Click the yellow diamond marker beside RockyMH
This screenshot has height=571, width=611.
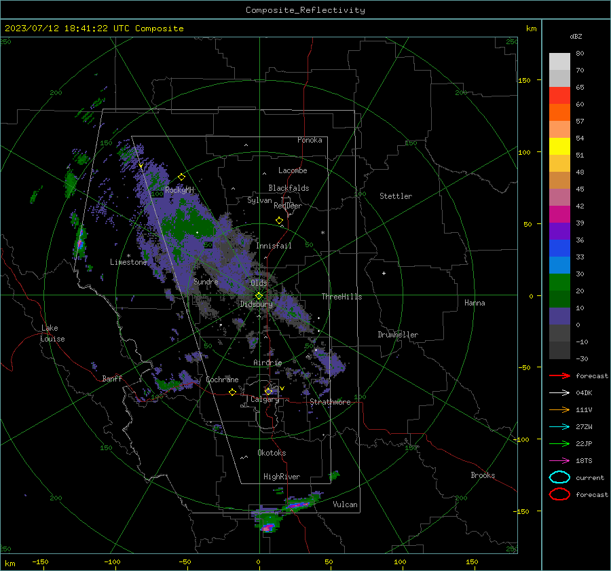click(x=181, y=177)
